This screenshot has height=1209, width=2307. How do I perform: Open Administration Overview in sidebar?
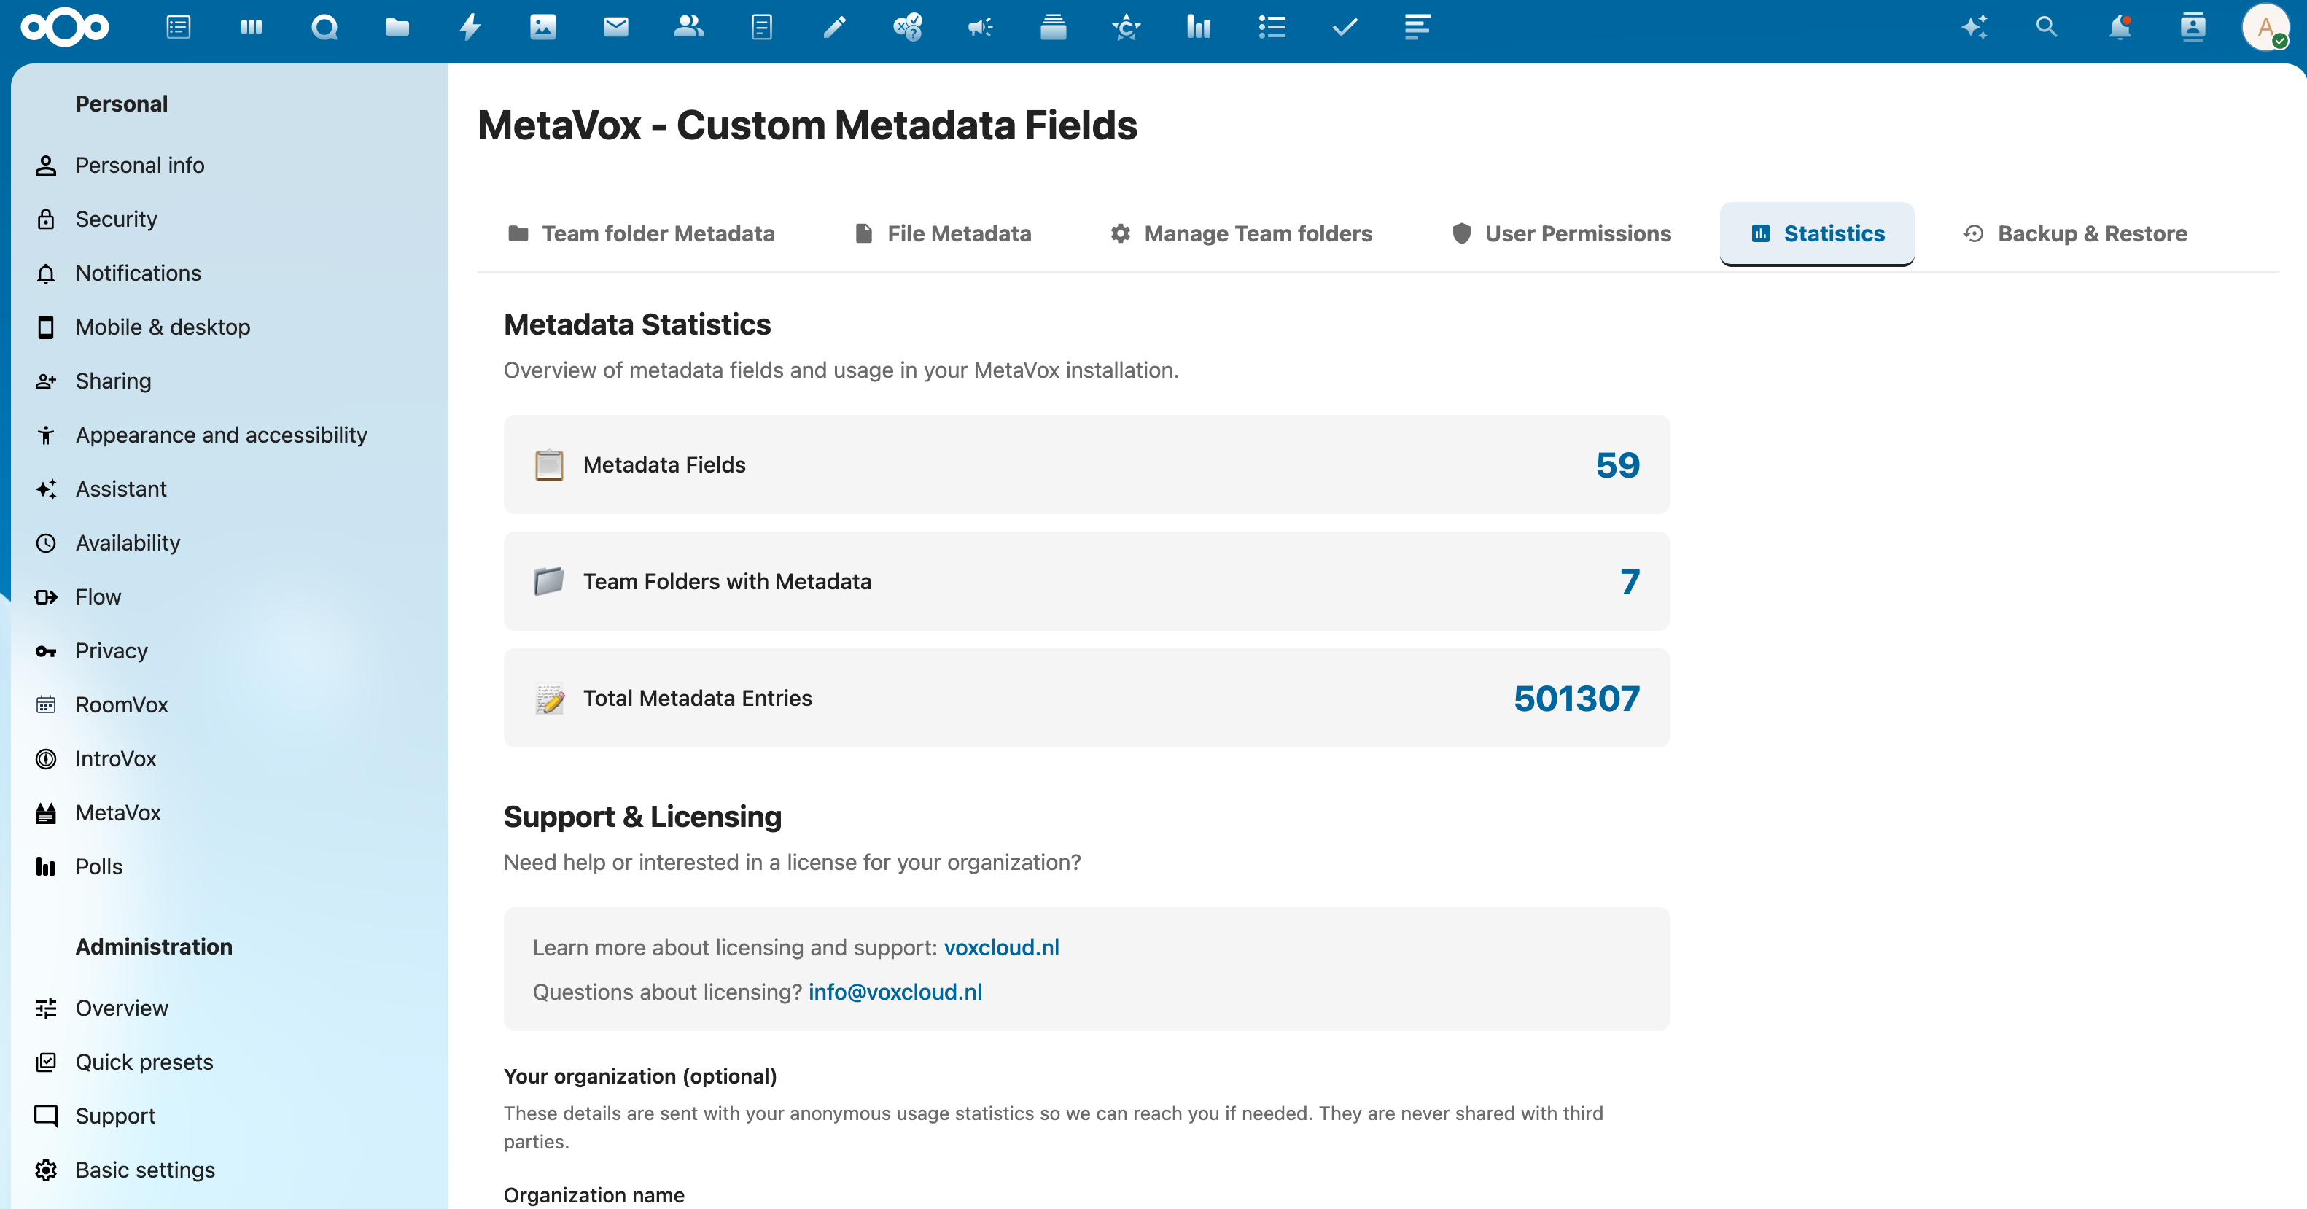tap(229, 1008)
